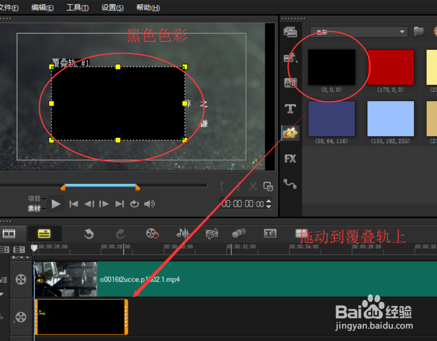Screen dimensions: 437x341
Task: Open the sound mixer waveform icon
Action: 183,233
